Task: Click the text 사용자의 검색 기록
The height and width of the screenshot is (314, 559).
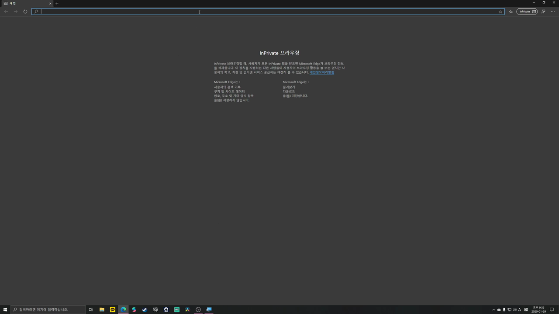Action: tap(227, 87)
